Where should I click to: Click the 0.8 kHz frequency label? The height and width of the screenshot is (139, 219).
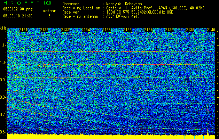(x=3, y=97)
